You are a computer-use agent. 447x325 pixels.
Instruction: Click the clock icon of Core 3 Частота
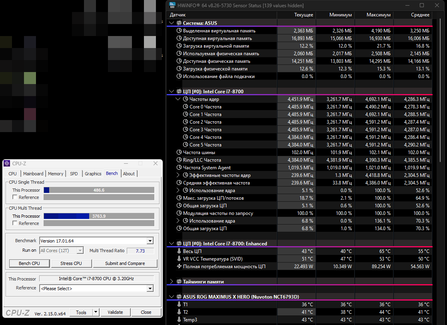pyautogui.click(x=186, y=130)
